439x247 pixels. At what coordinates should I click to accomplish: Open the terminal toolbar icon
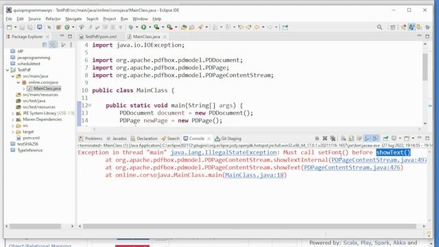click(x=40, y=27)
